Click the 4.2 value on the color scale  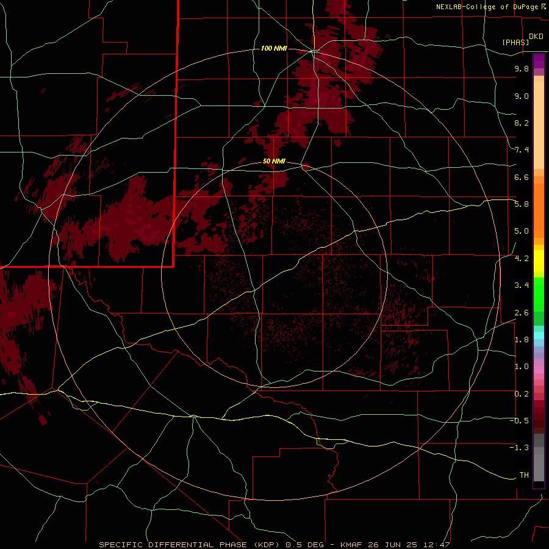point(522,259)
